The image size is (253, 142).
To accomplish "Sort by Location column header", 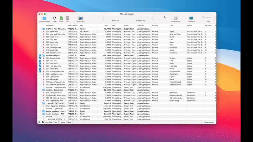I will [x=140, y=26].
